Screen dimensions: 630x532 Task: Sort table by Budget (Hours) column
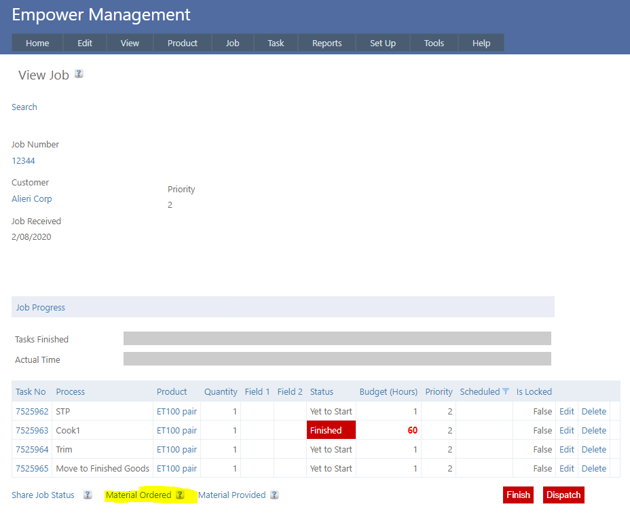[x=388, y=392]
